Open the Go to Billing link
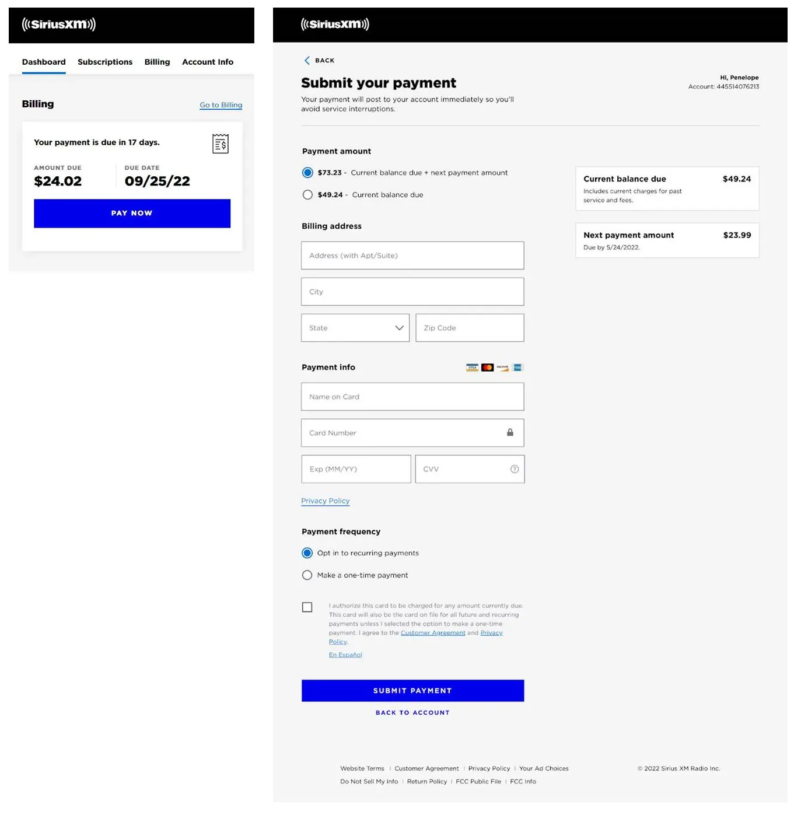 221,105
